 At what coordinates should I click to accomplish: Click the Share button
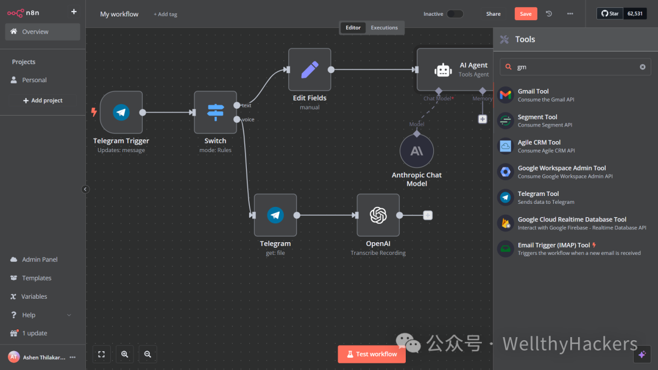coord(493,14)
